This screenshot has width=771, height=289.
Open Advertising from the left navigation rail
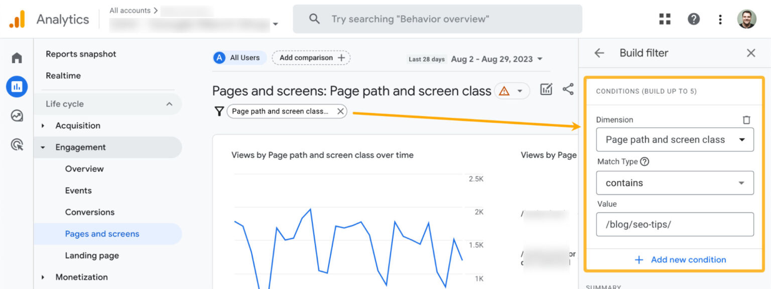17,144
